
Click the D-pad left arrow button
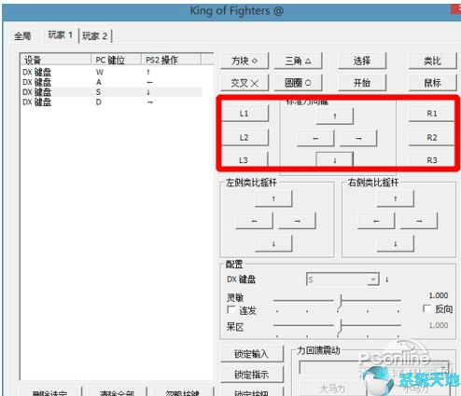tap(315, 138)
